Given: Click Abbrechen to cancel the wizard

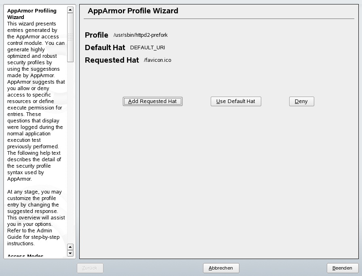Looking at the screenshot, I should 221,268.
